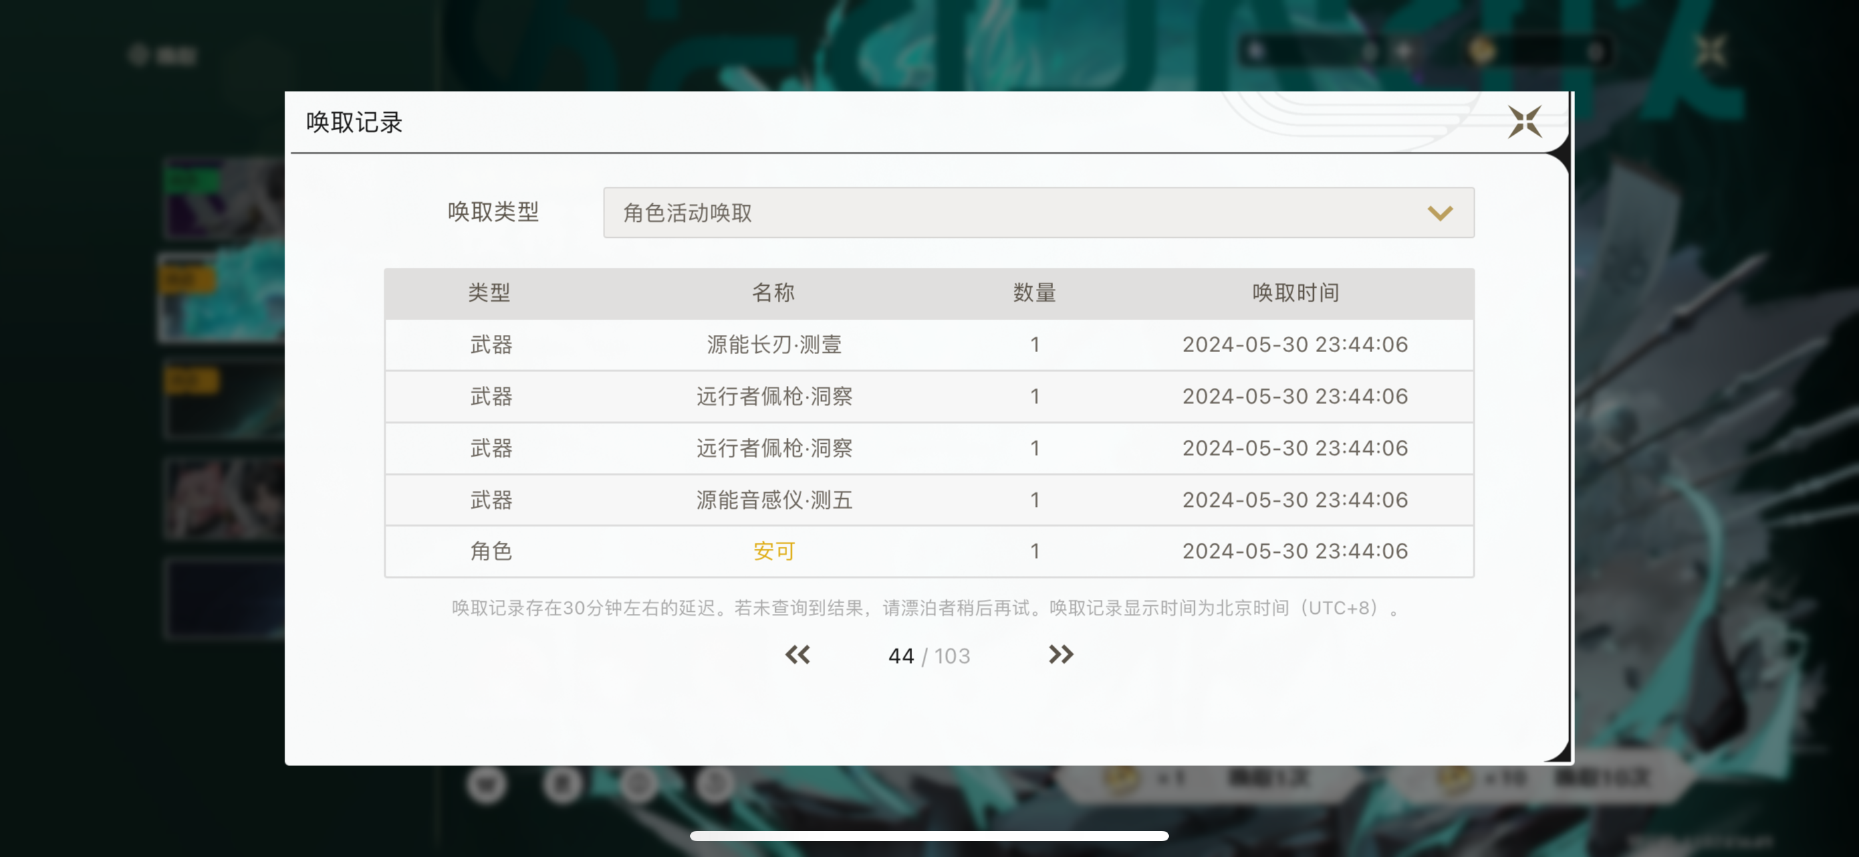The image size is (1859, 857).
Task: Select the topmost purple banner in left sidebar
Action: coord(223,199)
